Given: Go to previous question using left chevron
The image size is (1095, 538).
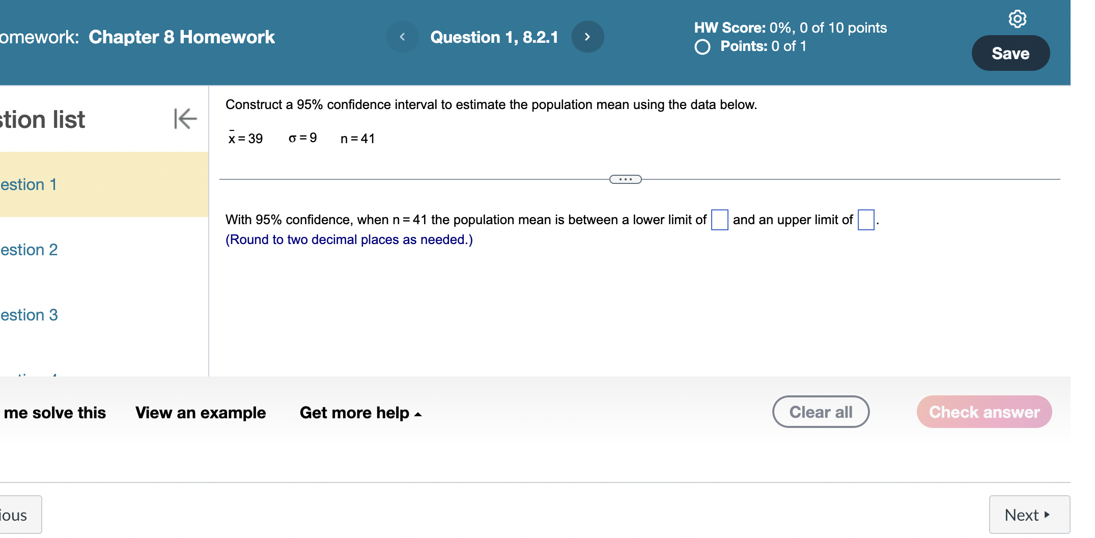Looking at the screenshot, I should (403, 36).
